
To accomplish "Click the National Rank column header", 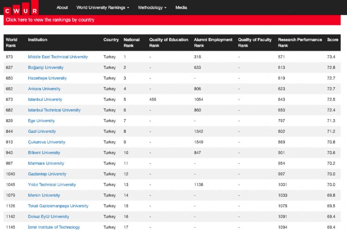I will pos(131,43).
